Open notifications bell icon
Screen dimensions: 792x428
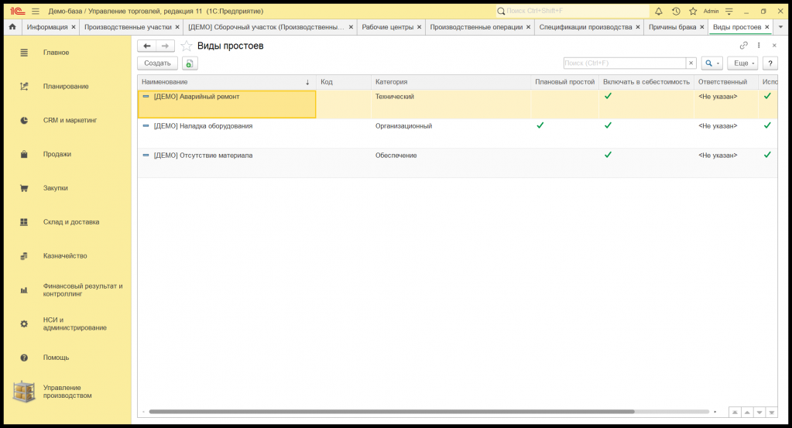point(659,11)
